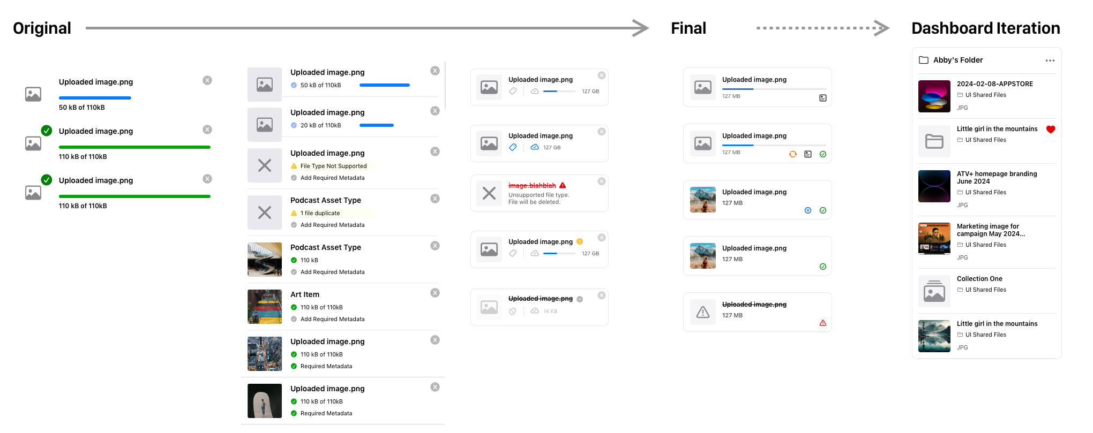
Task: Click red alert triangle next to image.blahblah
Action: 563,185
